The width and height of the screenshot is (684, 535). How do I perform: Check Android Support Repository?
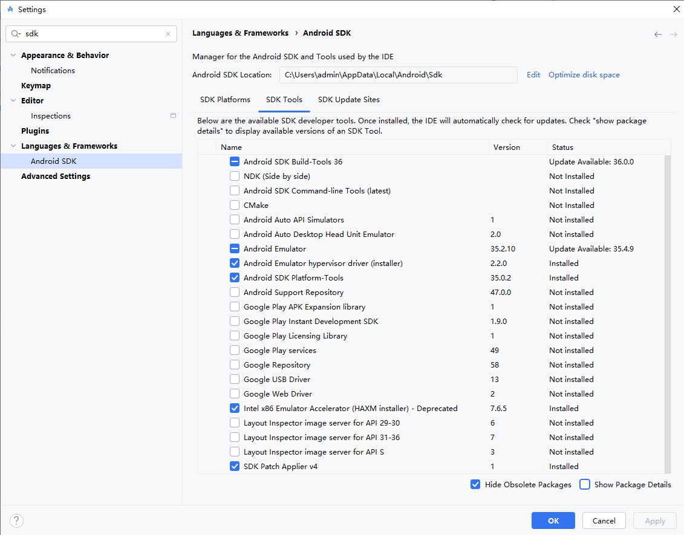[235, 292]
